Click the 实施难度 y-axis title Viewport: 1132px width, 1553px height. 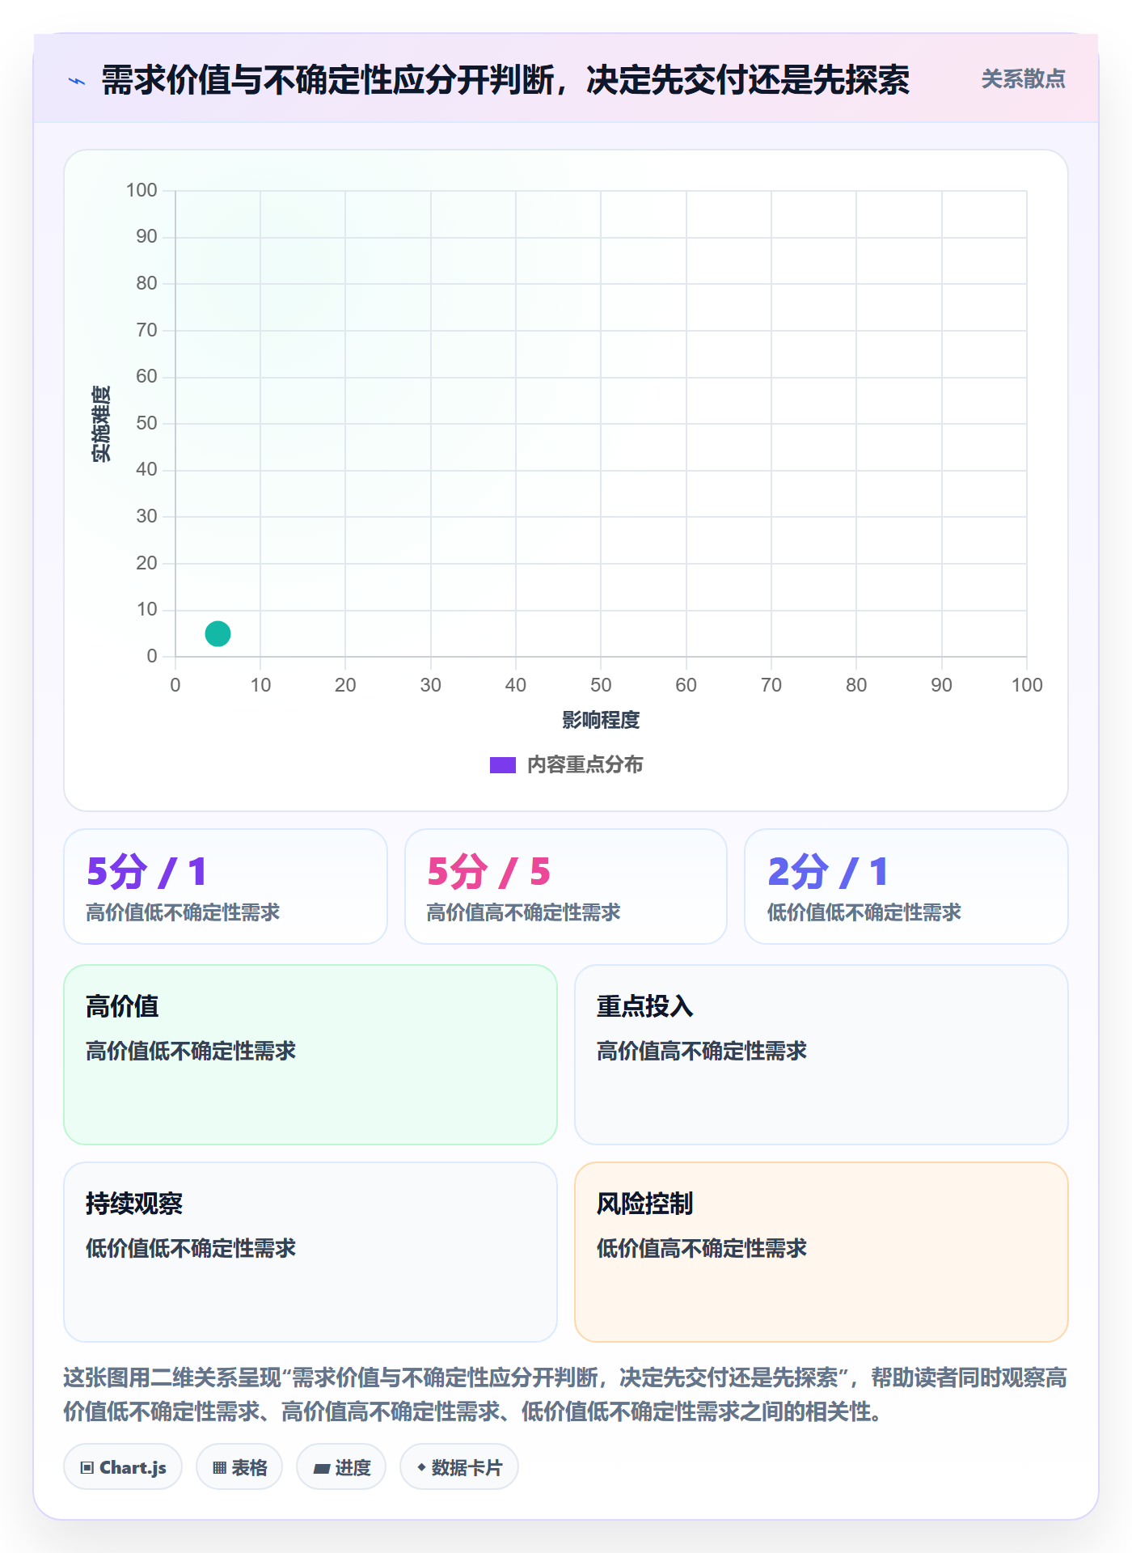[x=101, y=424]
